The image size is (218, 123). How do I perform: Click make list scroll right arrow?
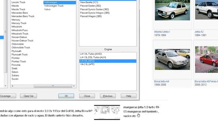(74, 86)
